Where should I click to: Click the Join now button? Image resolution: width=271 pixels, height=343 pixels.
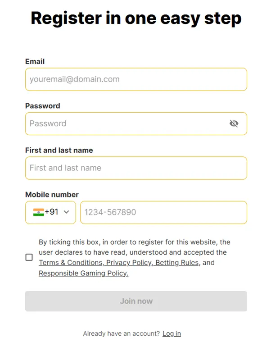tap(136, 301)
